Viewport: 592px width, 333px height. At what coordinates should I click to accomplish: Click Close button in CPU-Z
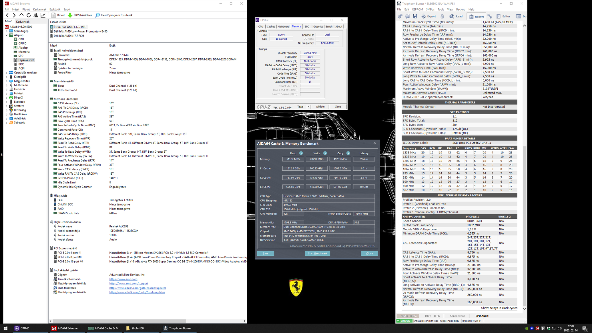point(338,107)
